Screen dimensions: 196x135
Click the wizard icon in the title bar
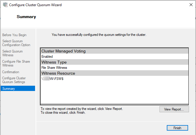[5, 5]
